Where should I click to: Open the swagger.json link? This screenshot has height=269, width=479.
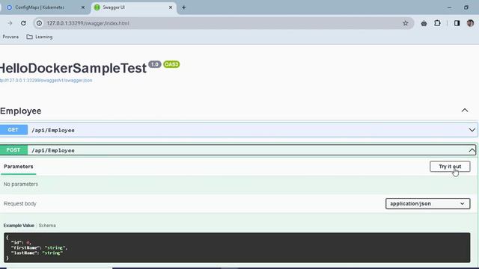pos(46,81)
